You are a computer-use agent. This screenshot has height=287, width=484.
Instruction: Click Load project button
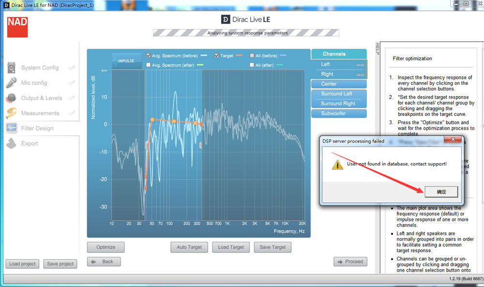(x=22, y=264)
